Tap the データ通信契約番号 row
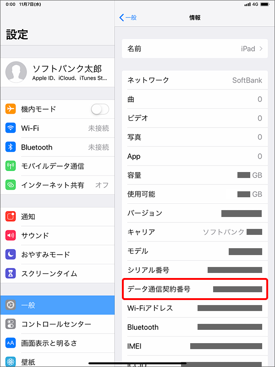The height and width of the screenshot is (367, 275). pos(195,289)
